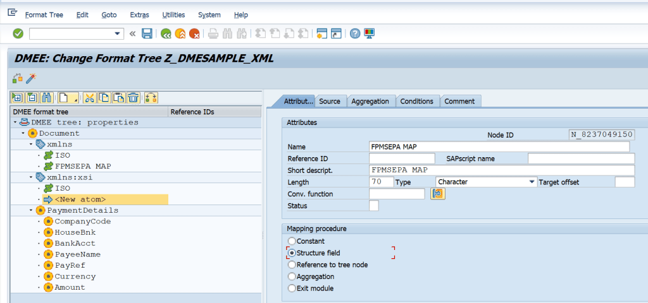
Task: Save the format tree with diskette icon
Action: tap(147, 33)
